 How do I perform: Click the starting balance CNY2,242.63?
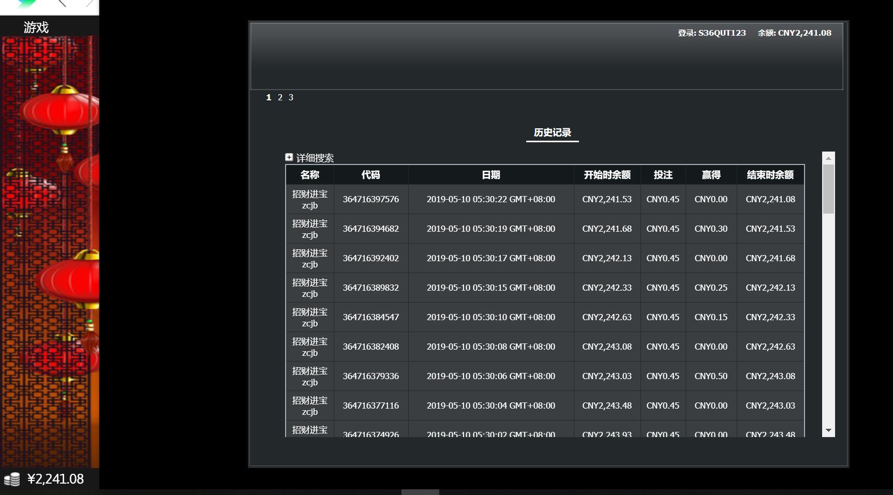coord(607,317)
